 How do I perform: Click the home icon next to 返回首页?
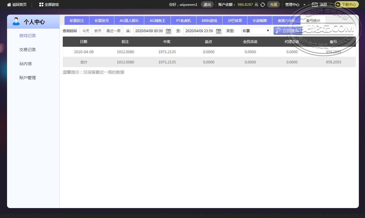point(9,5)
